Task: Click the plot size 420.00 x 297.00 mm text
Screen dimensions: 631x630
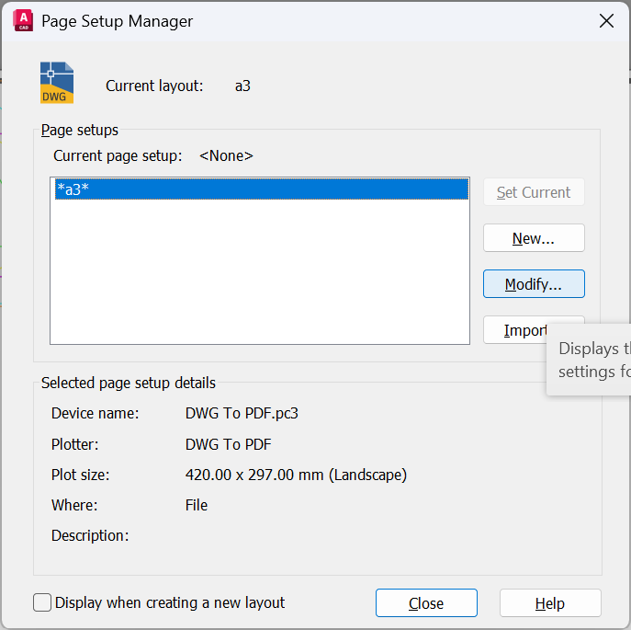Action: (x=296, y=475)
